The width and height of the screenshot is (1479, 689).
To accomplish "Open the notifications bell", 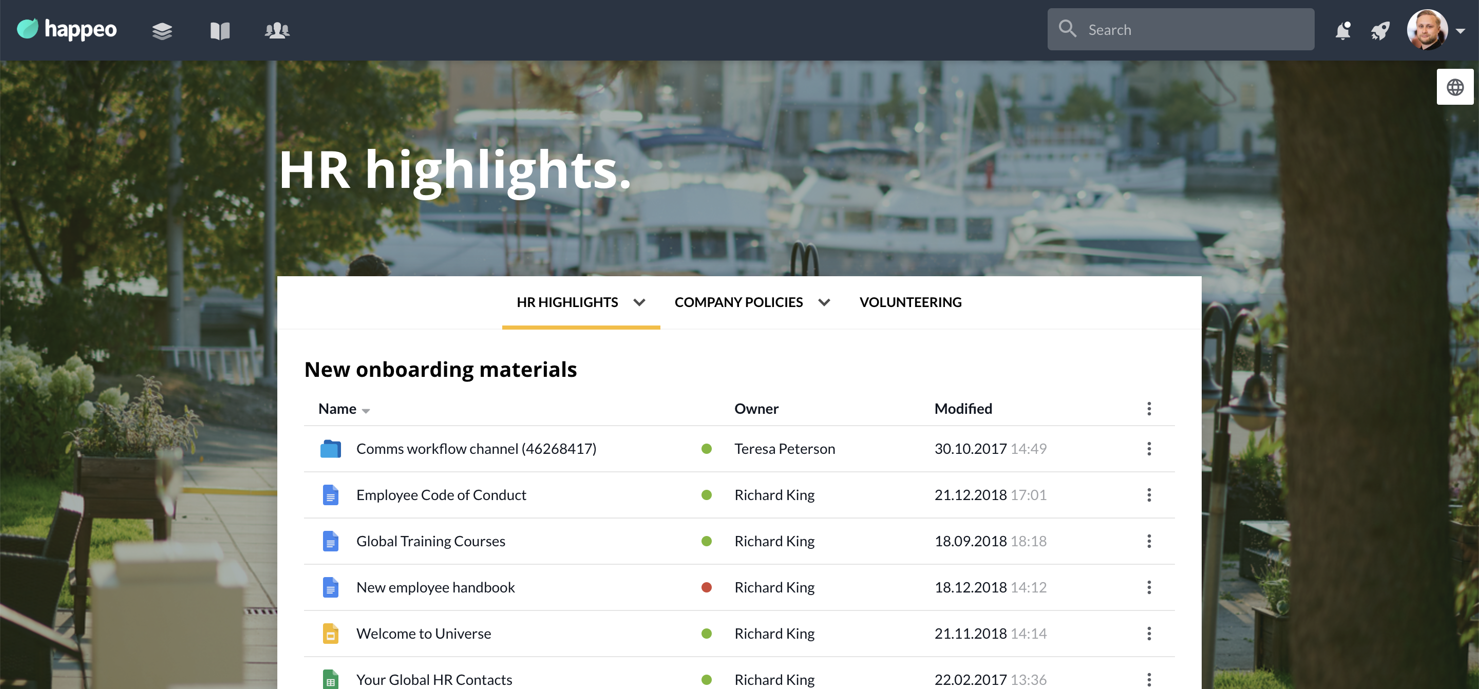I will [x=1342, y=30].
